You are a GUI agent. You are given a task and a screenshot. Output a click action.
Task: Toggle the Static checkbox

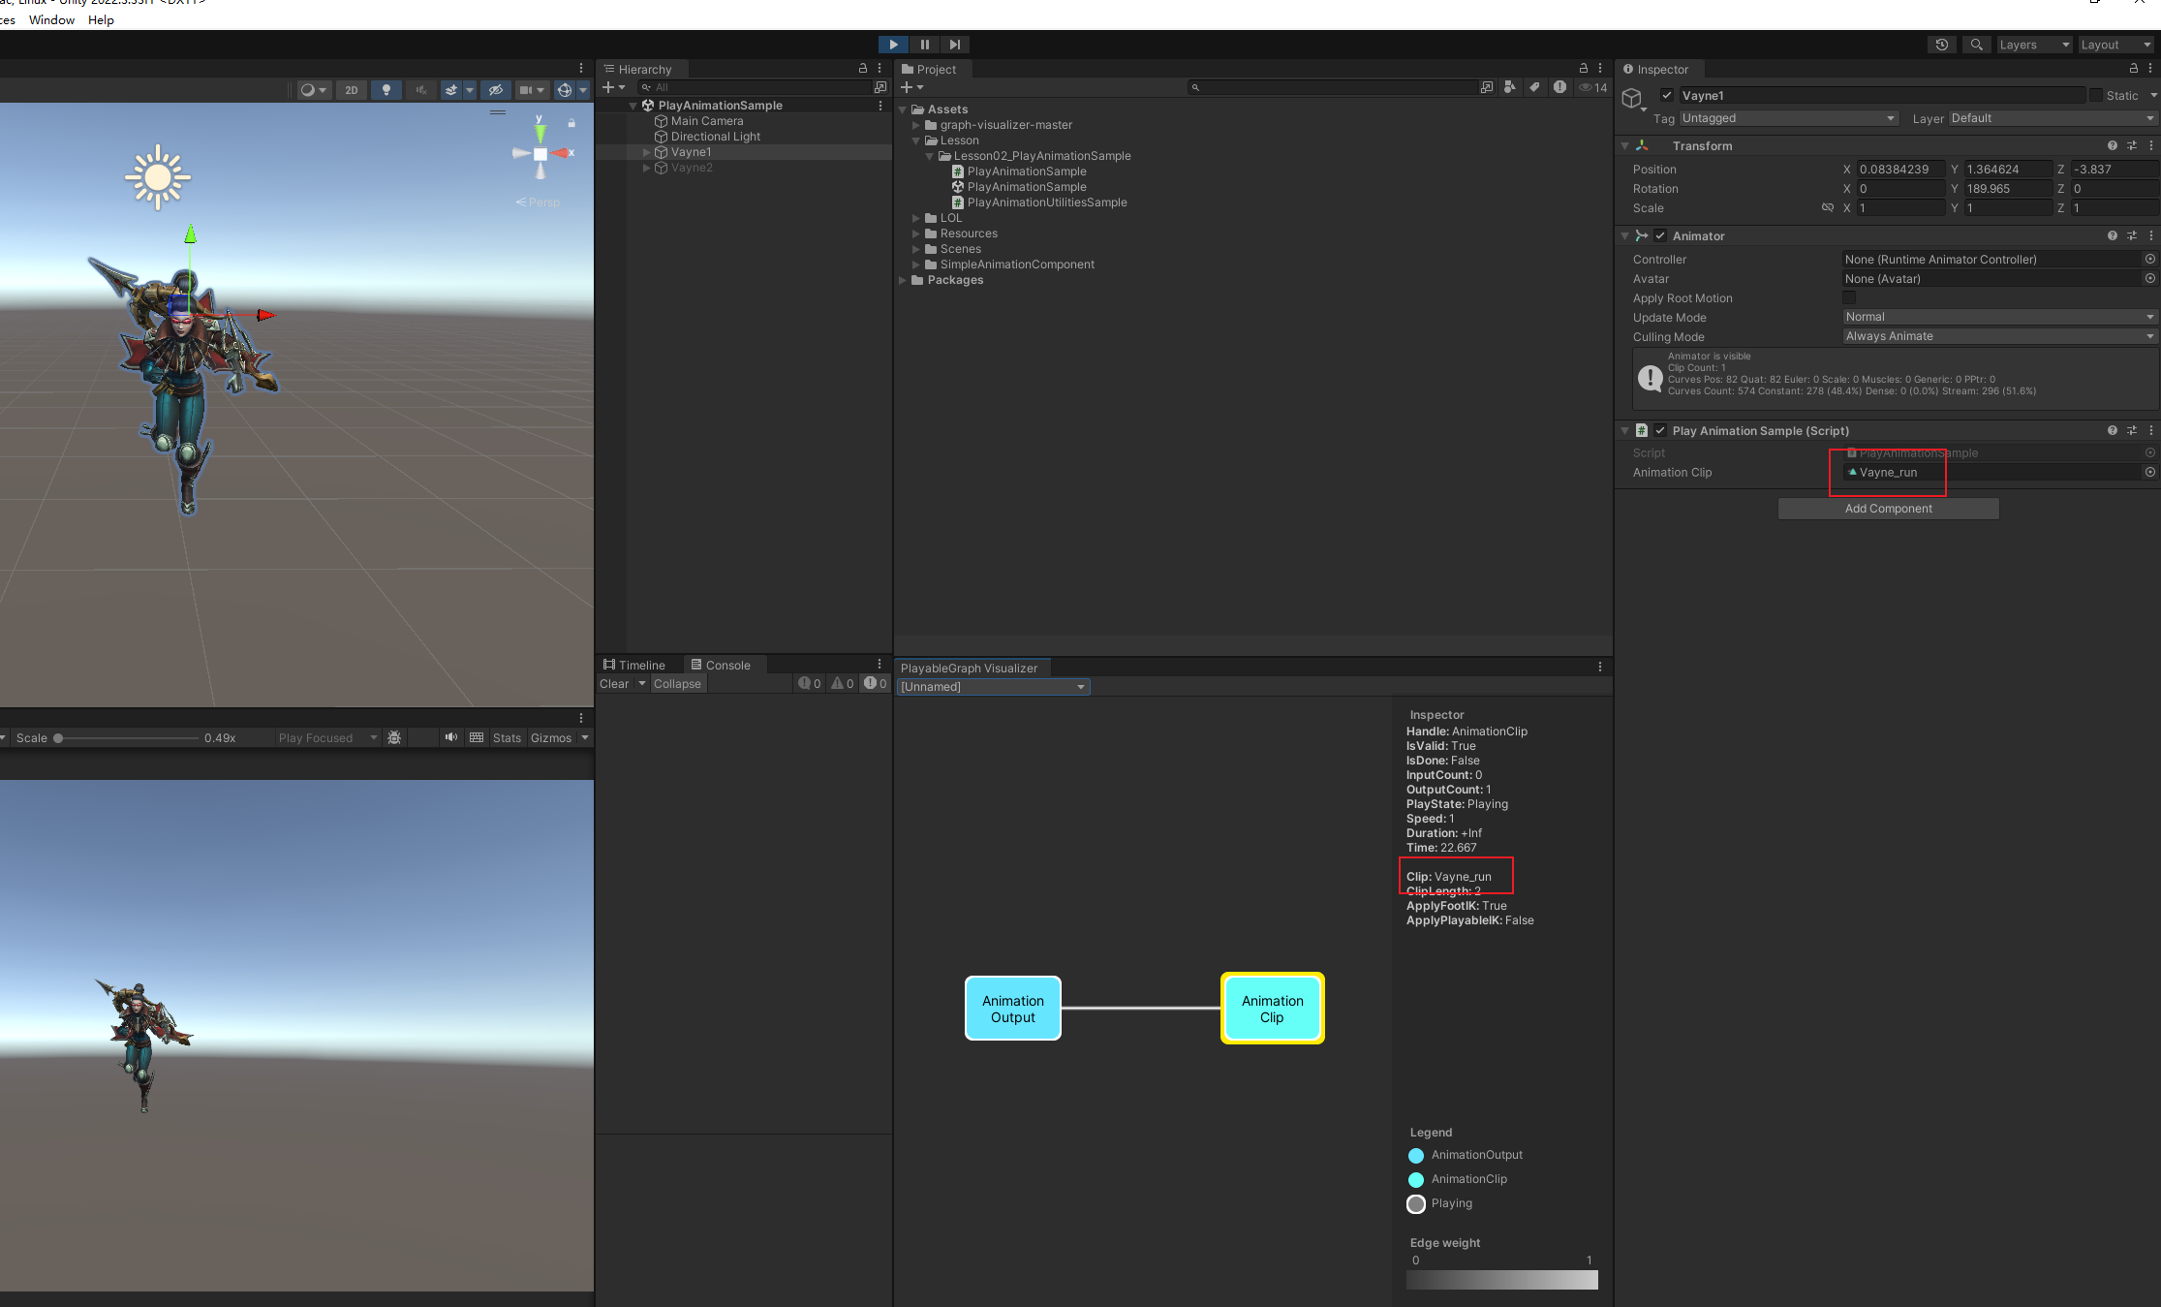(2096, 95)
